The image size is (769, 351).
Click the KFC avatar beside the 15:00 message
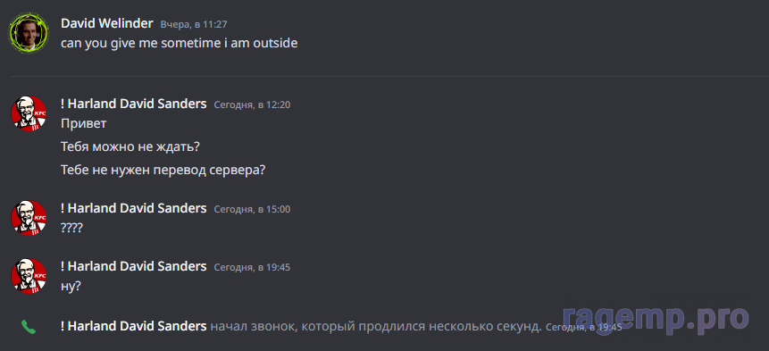coord(29,218)
